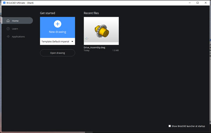Click the BricsCAD app icon in title bar
This screenshot has height=133, width=211.
(x=4, y=3)
